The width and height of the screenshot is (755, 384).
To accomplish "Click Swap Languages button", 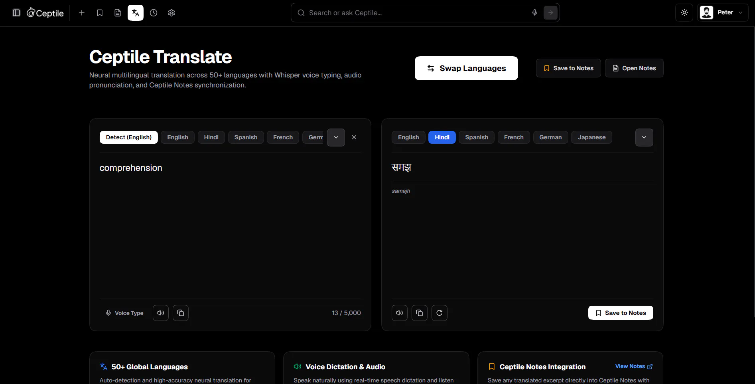I will tap(466, 68).
